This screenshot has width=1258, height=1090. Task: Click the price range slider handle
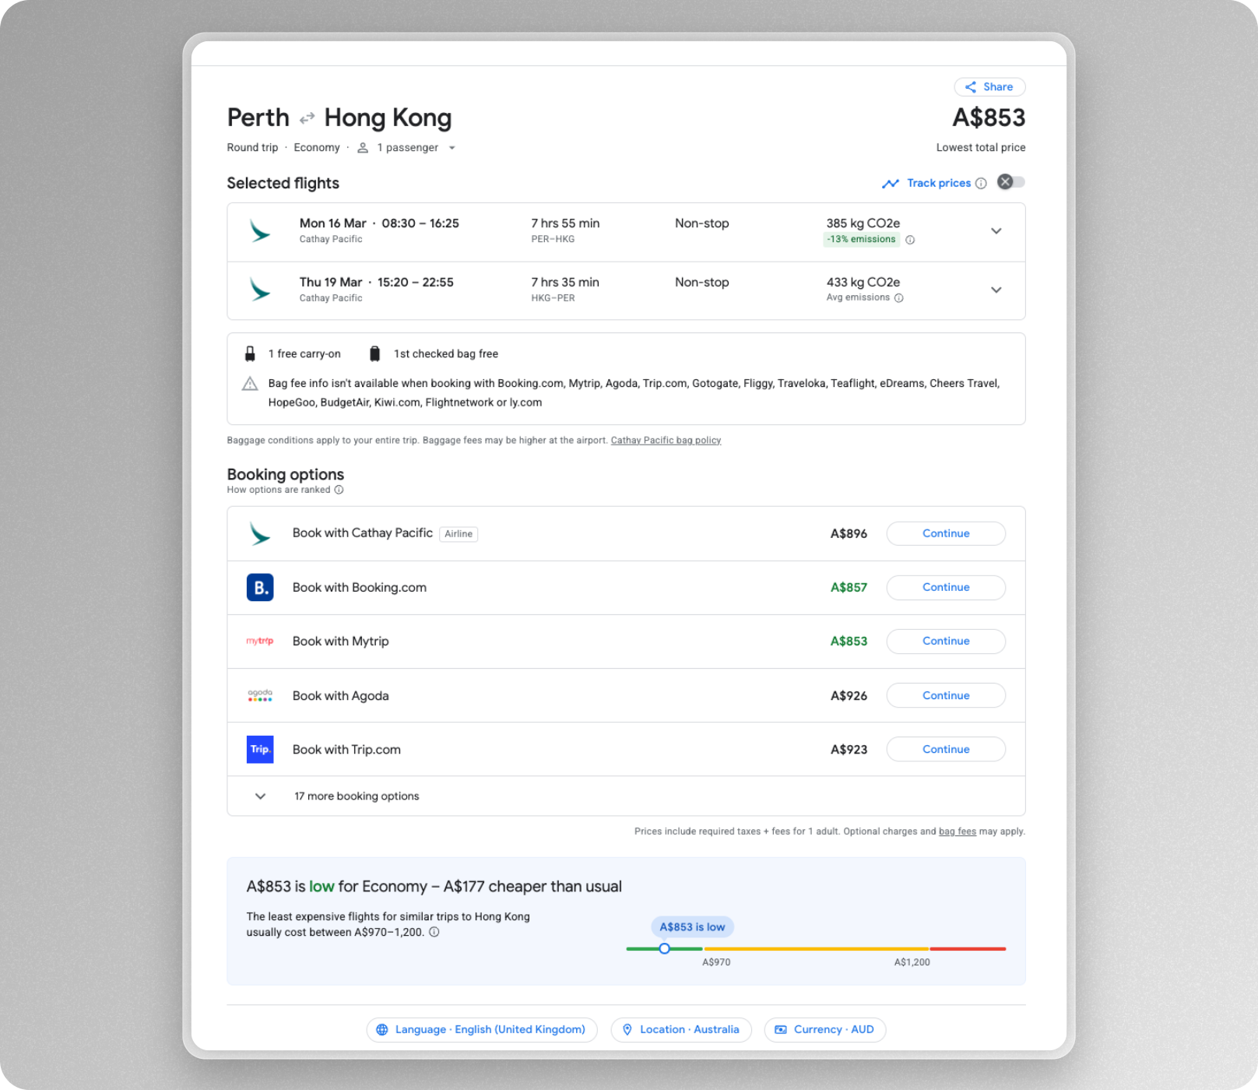(664, 948)
